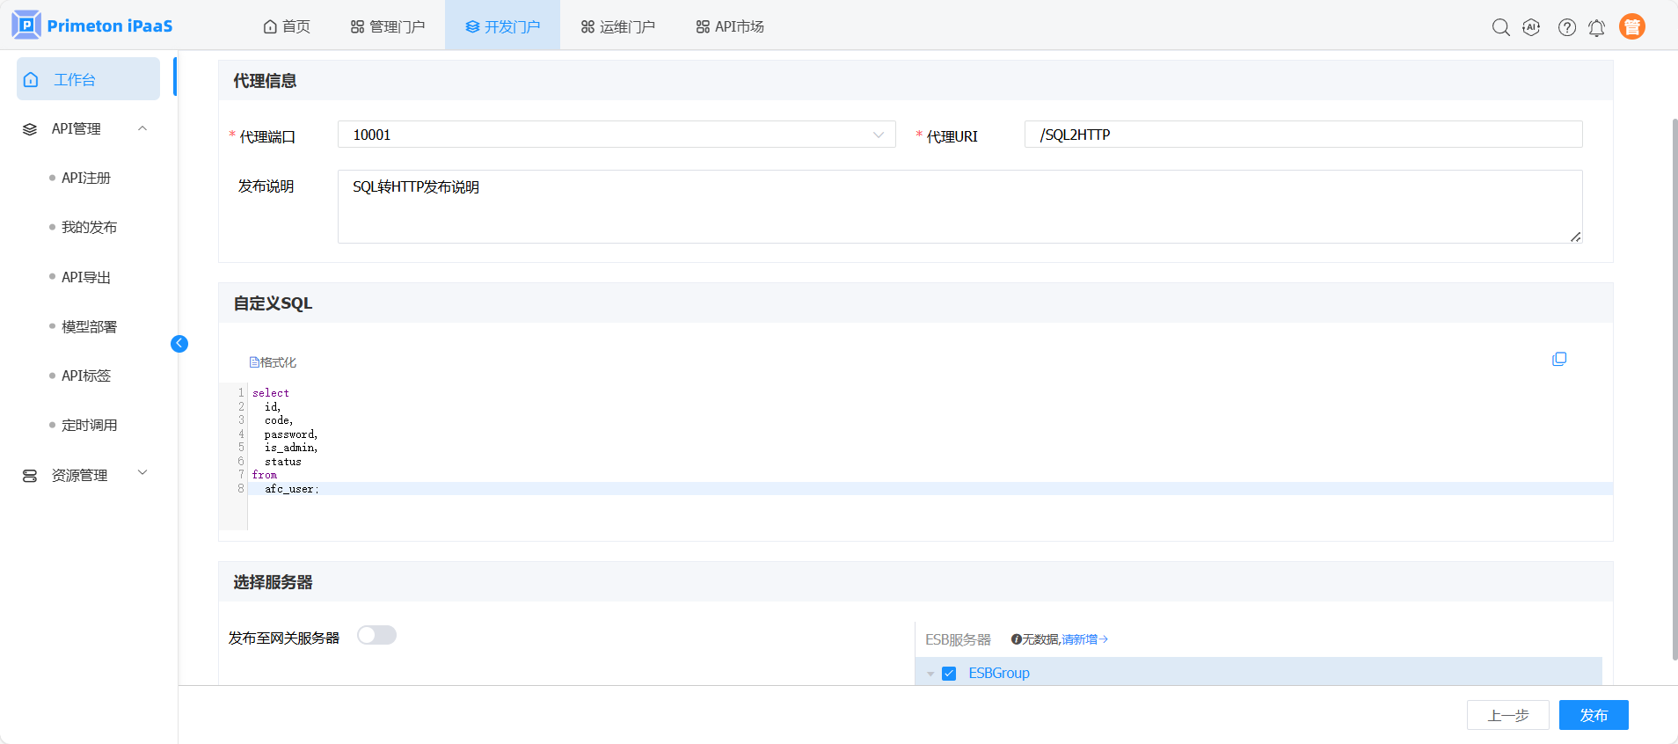1678x744 pixels.
Task: Uncheck the ESBGroup checkbox
Action: pos(949,674)
